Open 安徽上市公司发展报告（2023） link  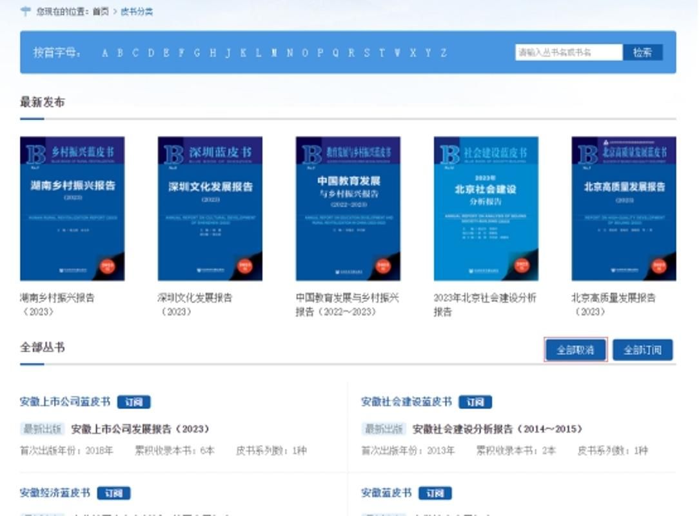(140, 429)
